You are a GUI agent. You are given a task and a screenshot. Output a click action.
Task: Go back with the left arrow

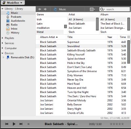(x=40, y=9)
